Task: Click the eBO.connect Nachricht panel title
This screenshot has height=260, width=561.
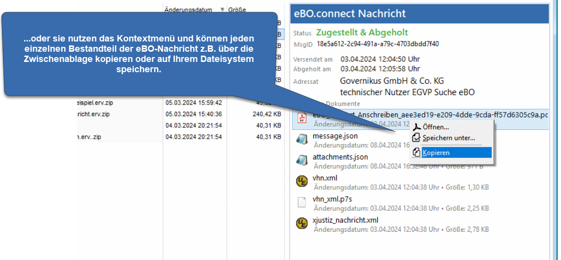Action: tap(349, 14)
